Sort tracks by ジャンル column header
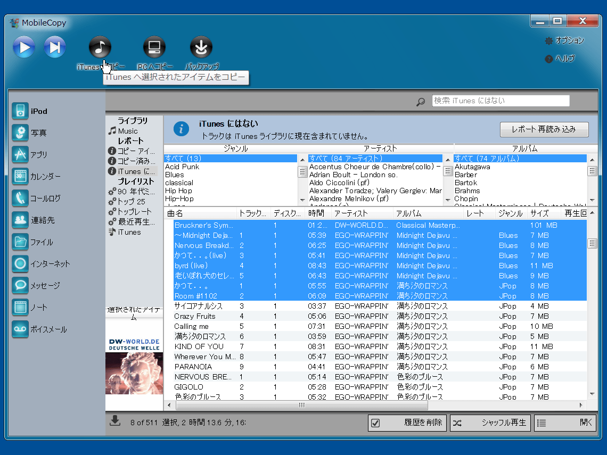Viewport: 607px width, 455px height. 511,213
